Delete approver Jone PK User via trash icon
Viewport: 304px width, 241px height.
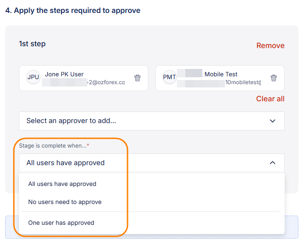[x=138, y=78]
